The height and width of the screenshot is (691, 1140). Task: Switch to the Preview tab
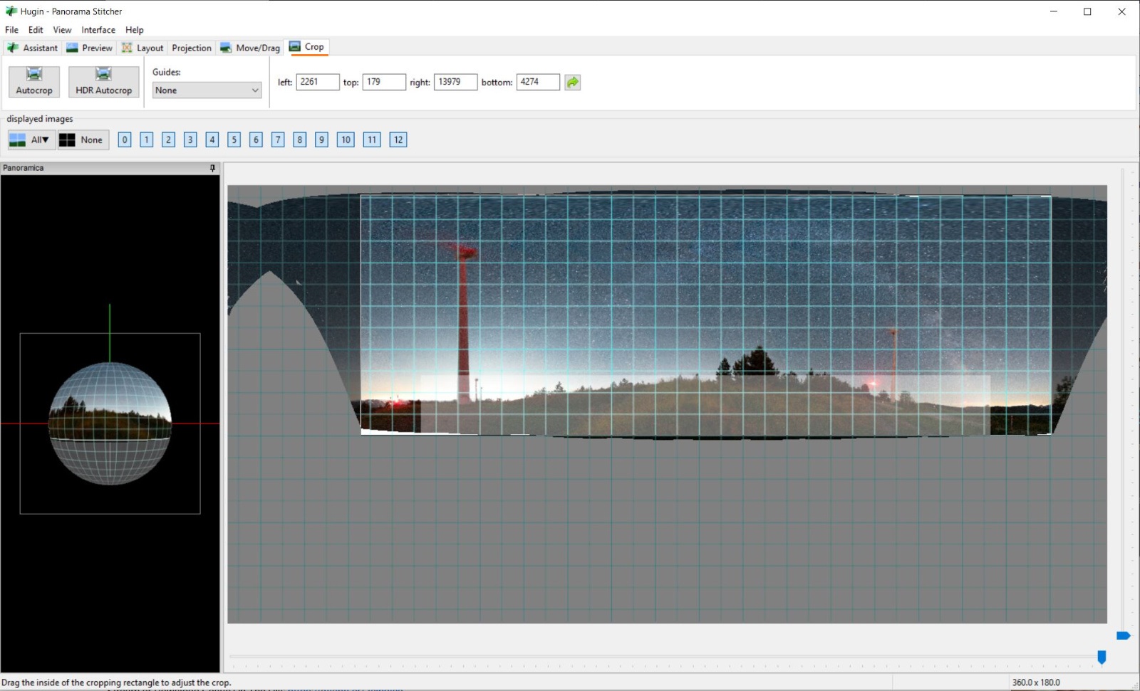pos(90,48)
